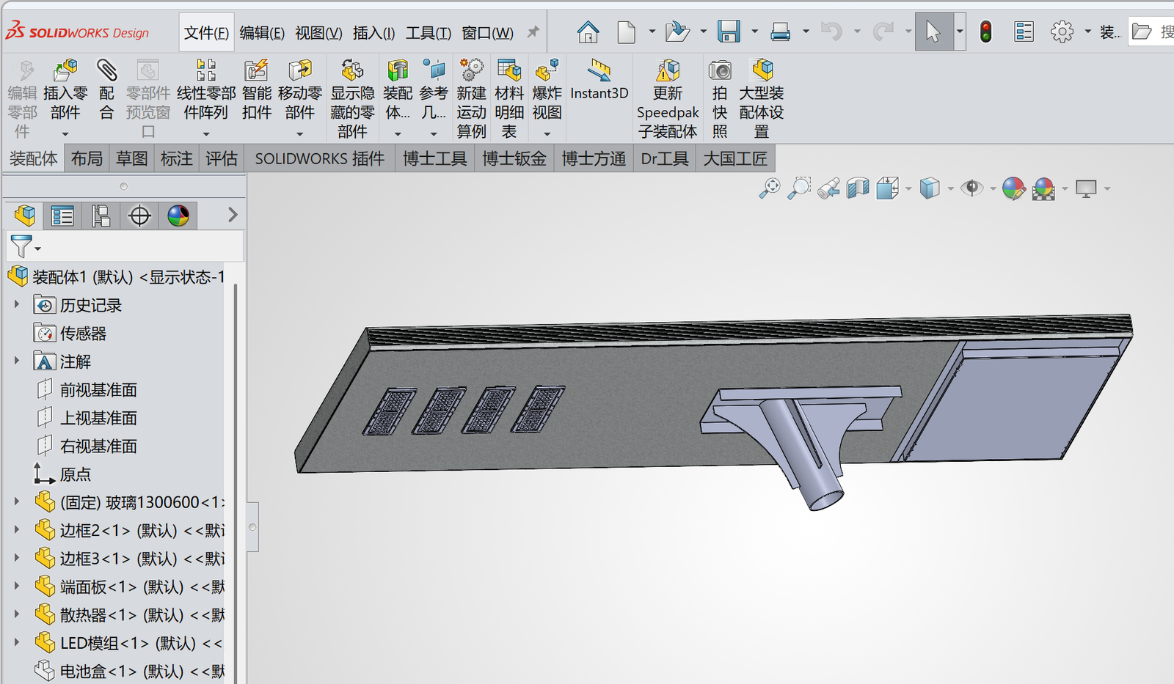Click the Save floppy disk icon
The image size is (1174, 684).
[729, 32]
